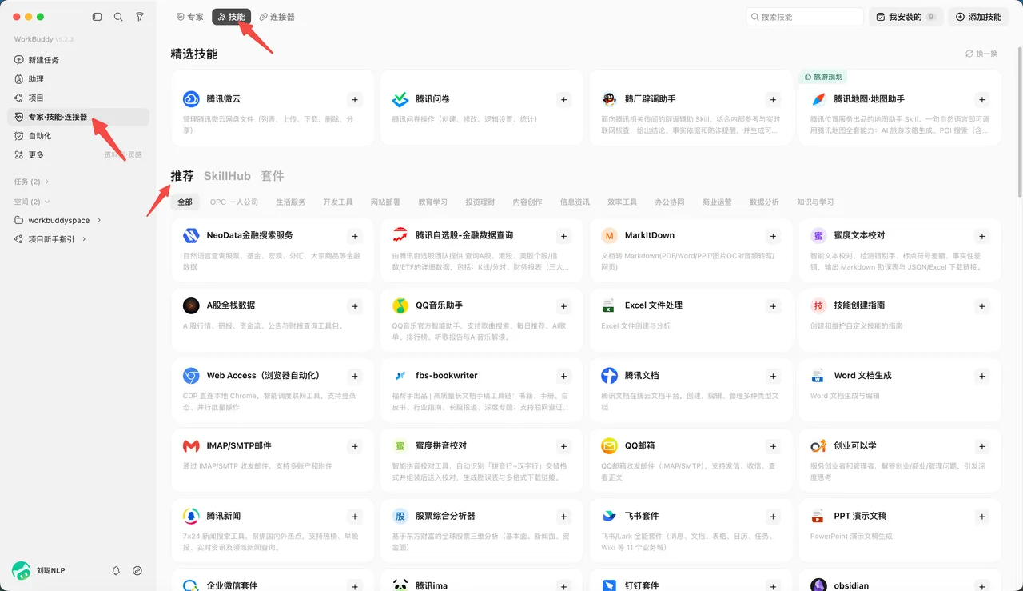Add 腾讯地图·地图助手 skill with plus
The height and width of the screenshot is (591, 1023).
click(982, 100)
